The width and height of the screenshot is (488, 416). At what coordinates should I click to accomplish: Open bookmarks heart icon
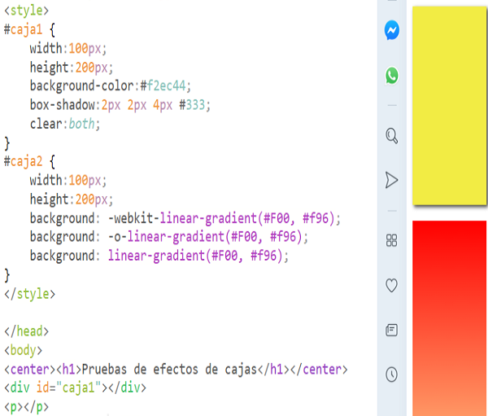pyautogui.click(x=391, y=285)
